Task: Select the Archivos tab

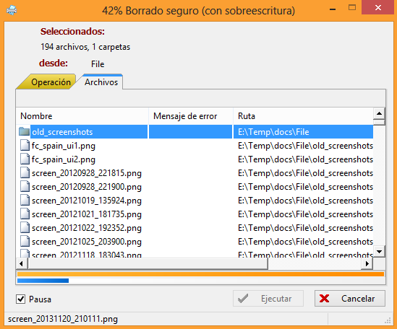Action: 101,82
